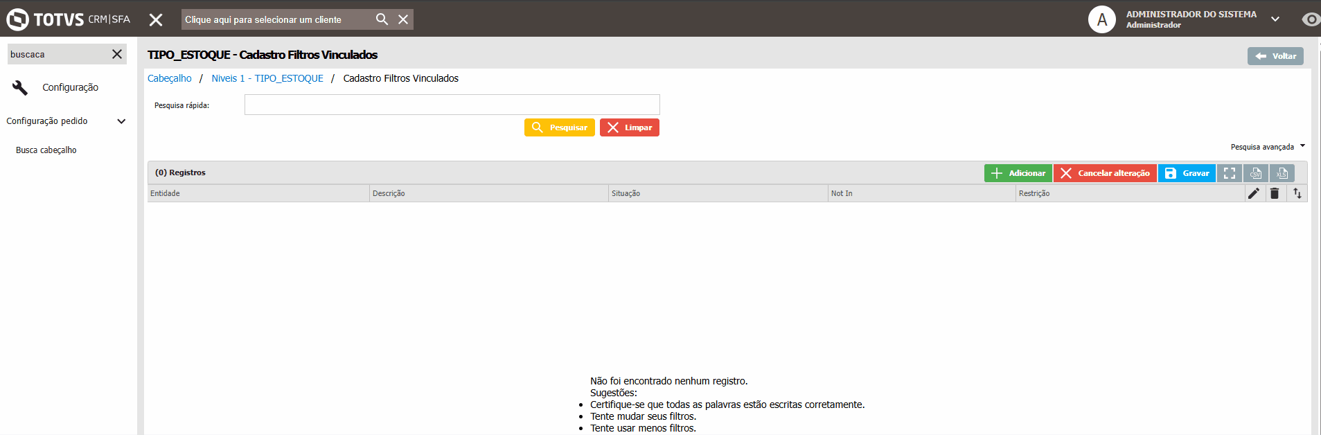Click Cancelar alteração

1105,173
